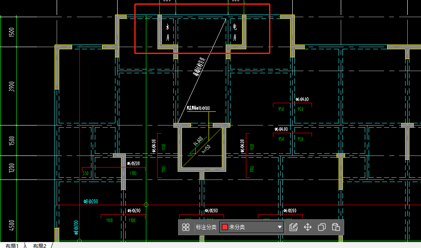The height and width of the screenshot is (248, 421).
Task: Select the 3900 vertical dimension text
Action: click(x=12, y=87)
